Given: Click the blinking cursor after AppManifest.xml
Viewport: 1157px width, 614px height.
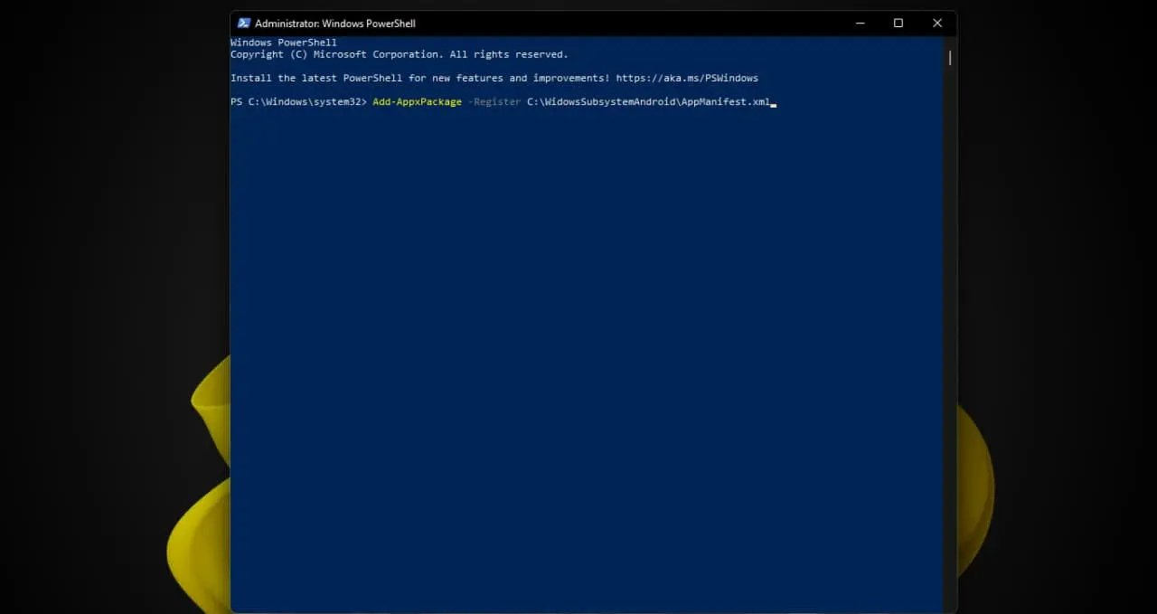Looking at the screenshot, I should tap(774, 106).
